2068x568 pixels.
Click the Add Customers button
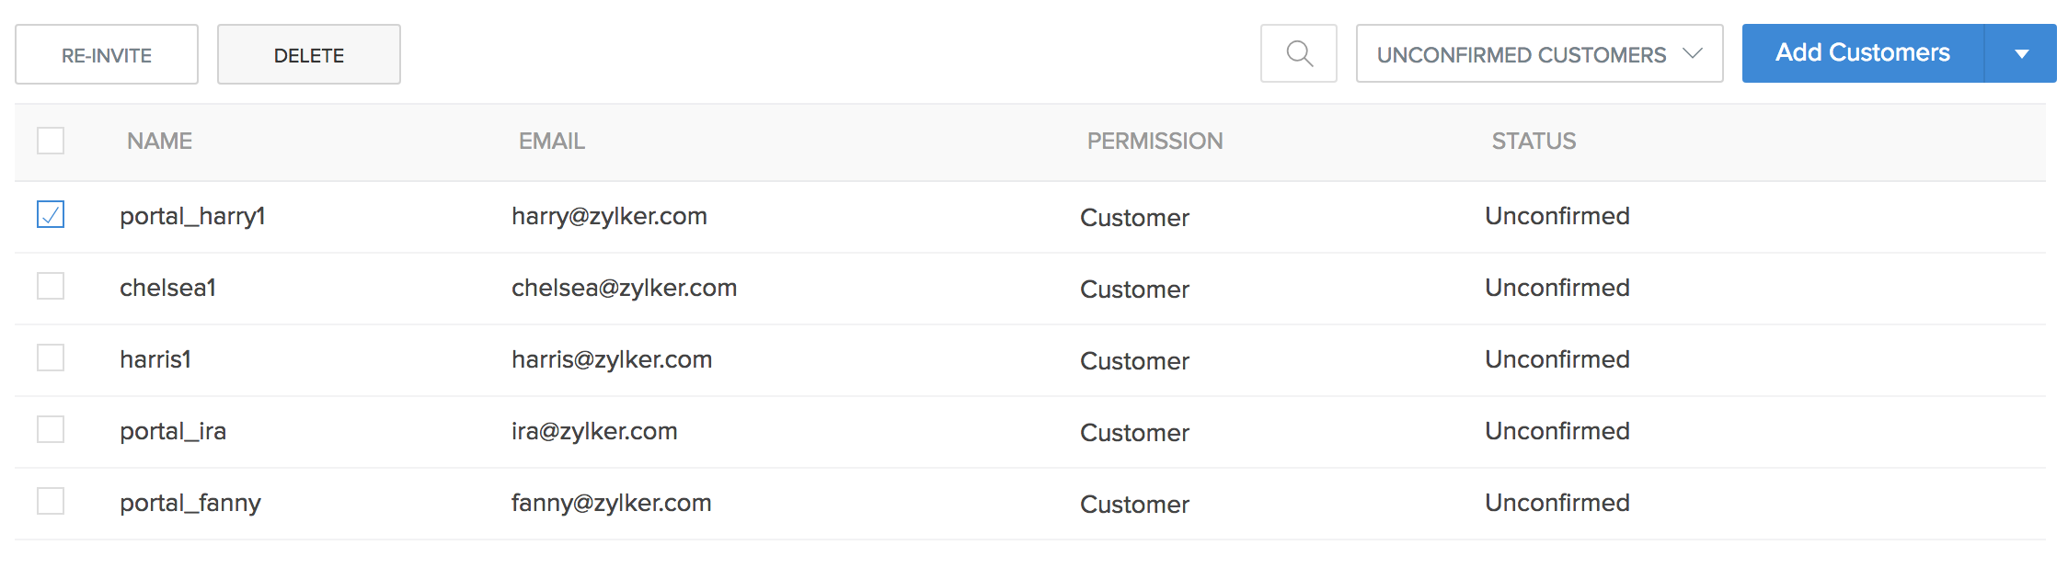tap(1863, 53)
